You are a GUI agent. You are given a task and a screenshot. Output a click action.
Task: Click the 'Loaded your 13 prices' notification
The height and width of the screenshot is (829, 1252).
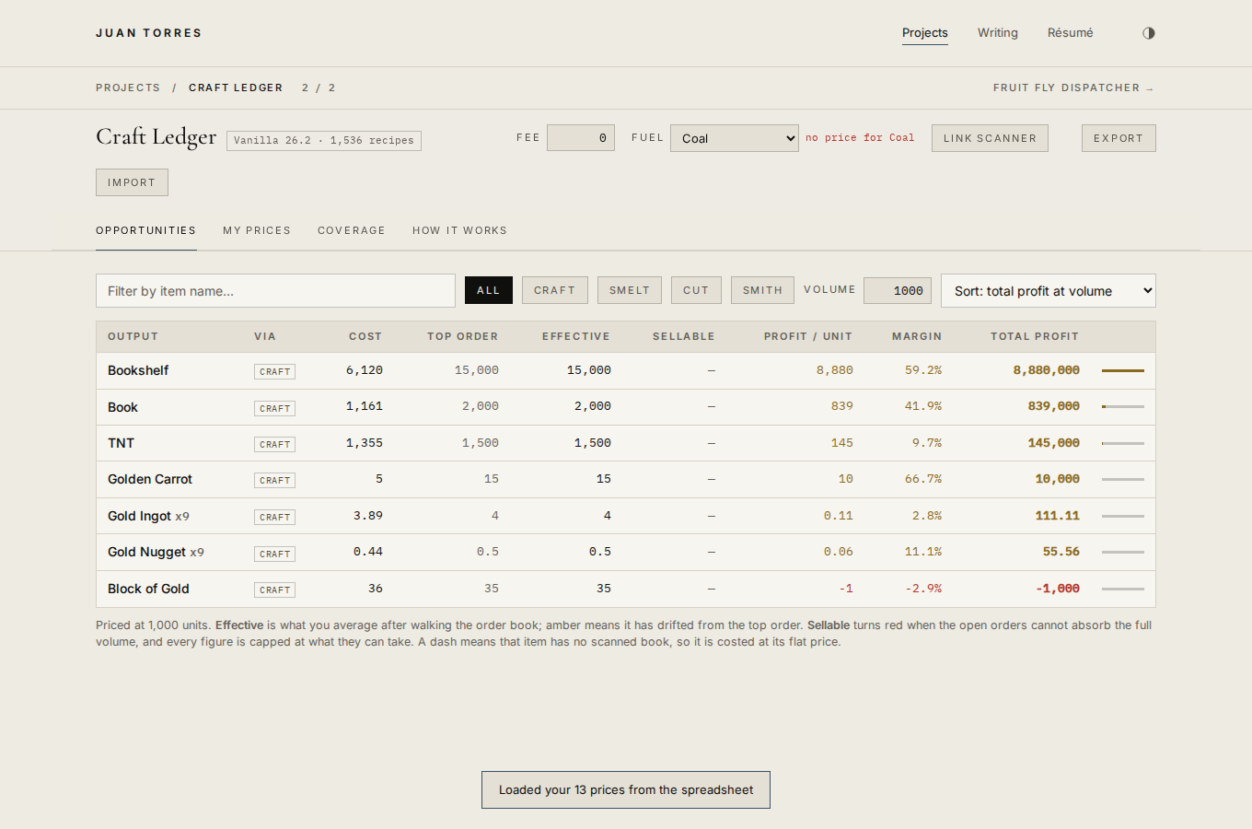(x=626, y=790)
